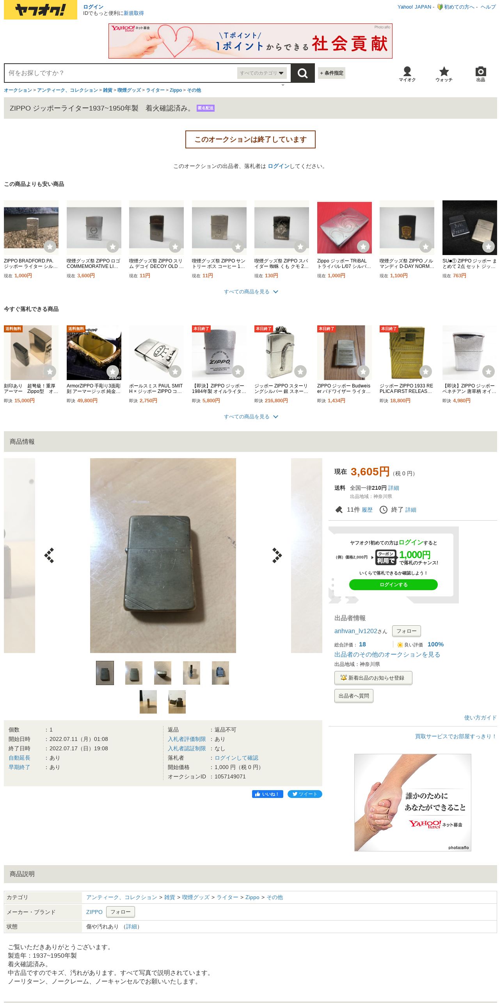This screenshot has width=501, height=1003.
Task: Toggle watch star on ZIPPO BRADFORD item
Action: pos(50,246)
